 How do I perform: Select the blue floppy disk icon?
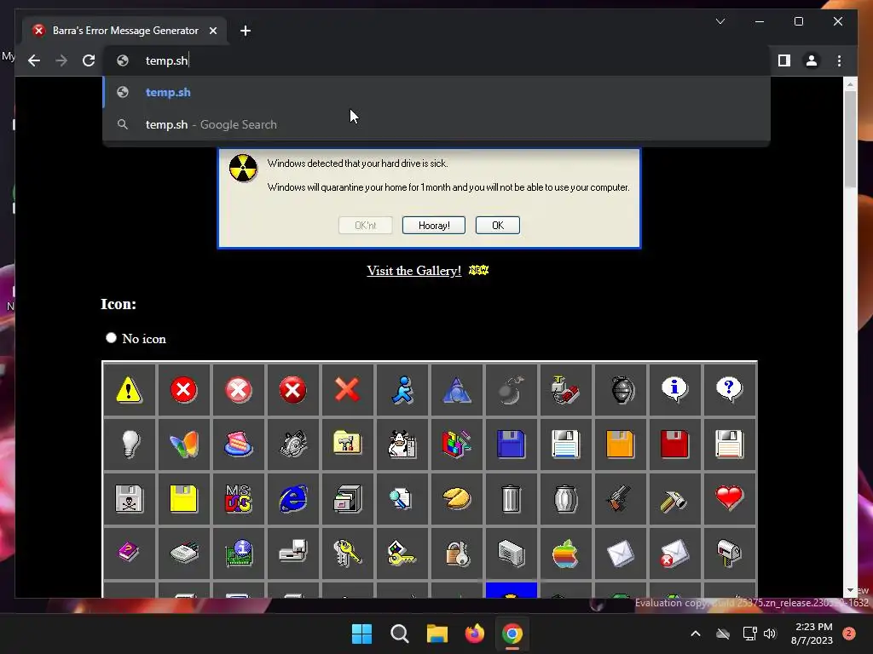pos(511,444)
